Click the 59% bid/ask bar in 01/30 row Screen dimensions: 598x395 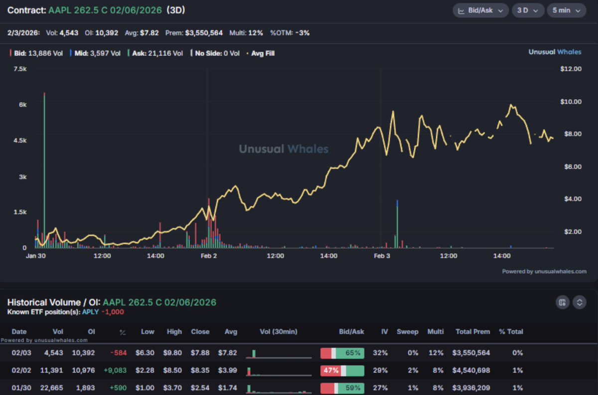342,388
